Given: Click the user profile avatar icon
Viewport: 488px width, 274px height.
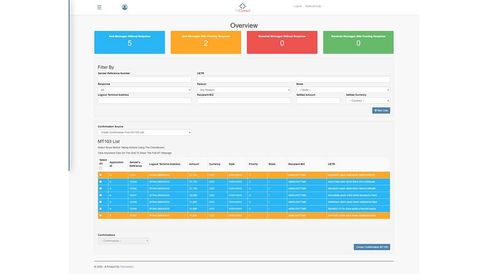Looking at the screenshot, I should pos(125,7).
